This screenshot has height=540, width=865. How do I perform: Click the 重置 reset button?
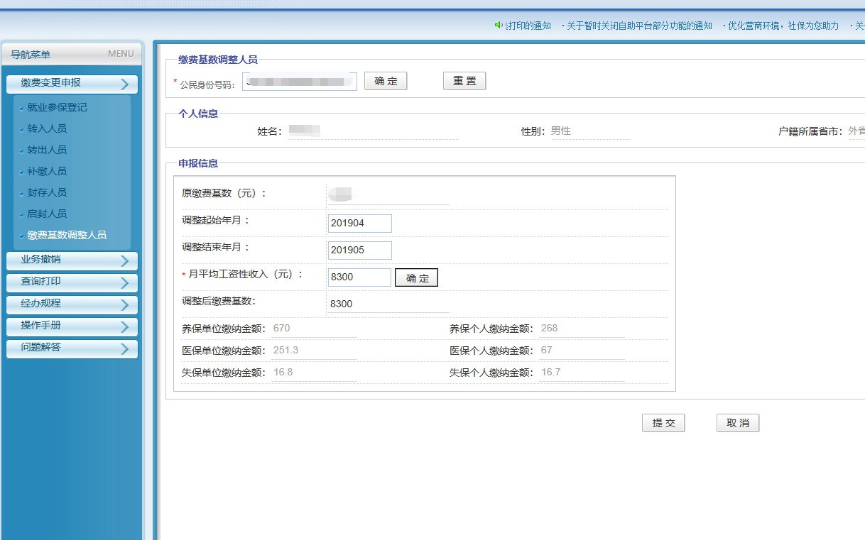coord(464,80)
